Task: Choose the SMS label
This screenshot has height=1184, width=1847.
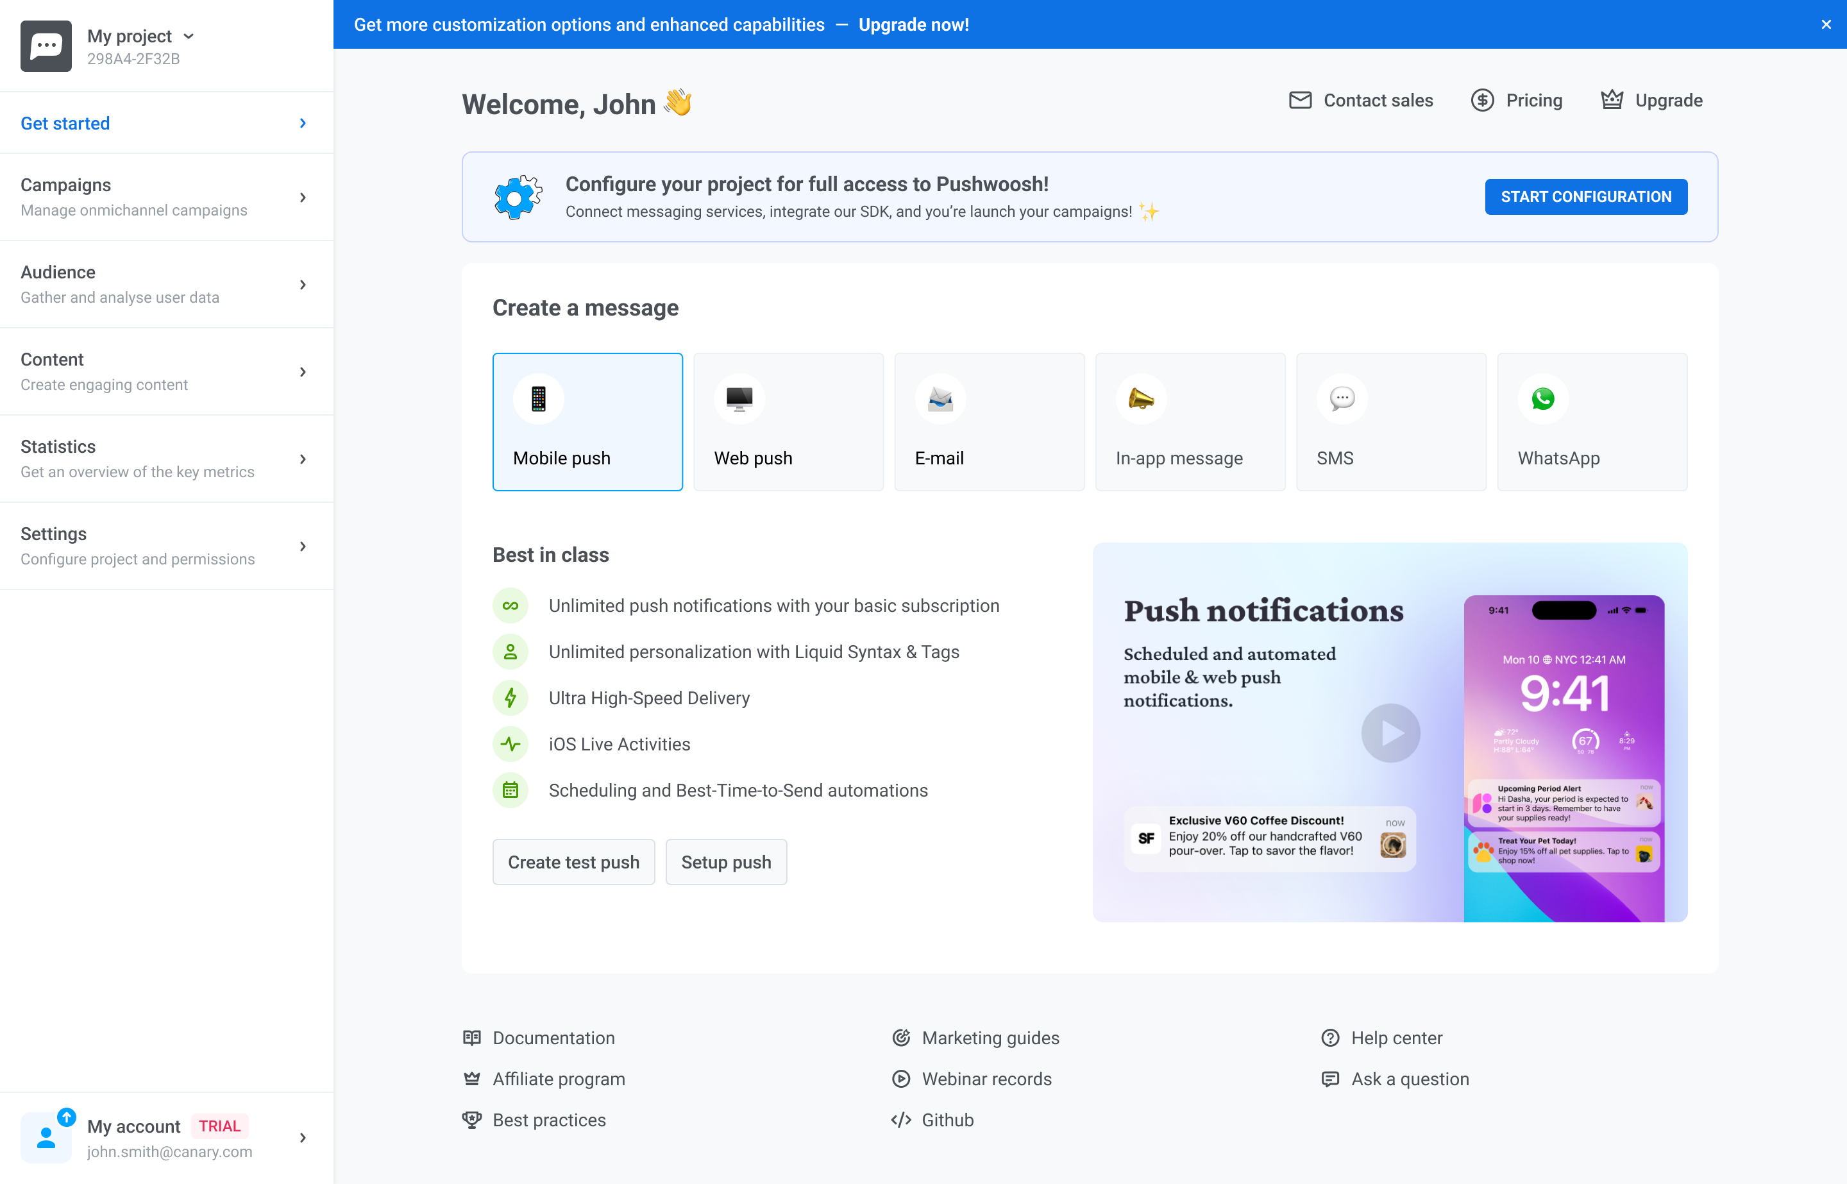Action: pos(1335,458)
